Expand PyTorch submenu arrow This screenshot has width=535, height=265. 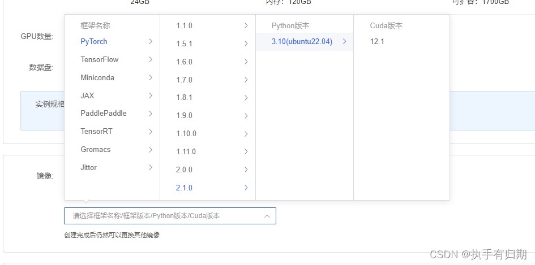(151, 42)
